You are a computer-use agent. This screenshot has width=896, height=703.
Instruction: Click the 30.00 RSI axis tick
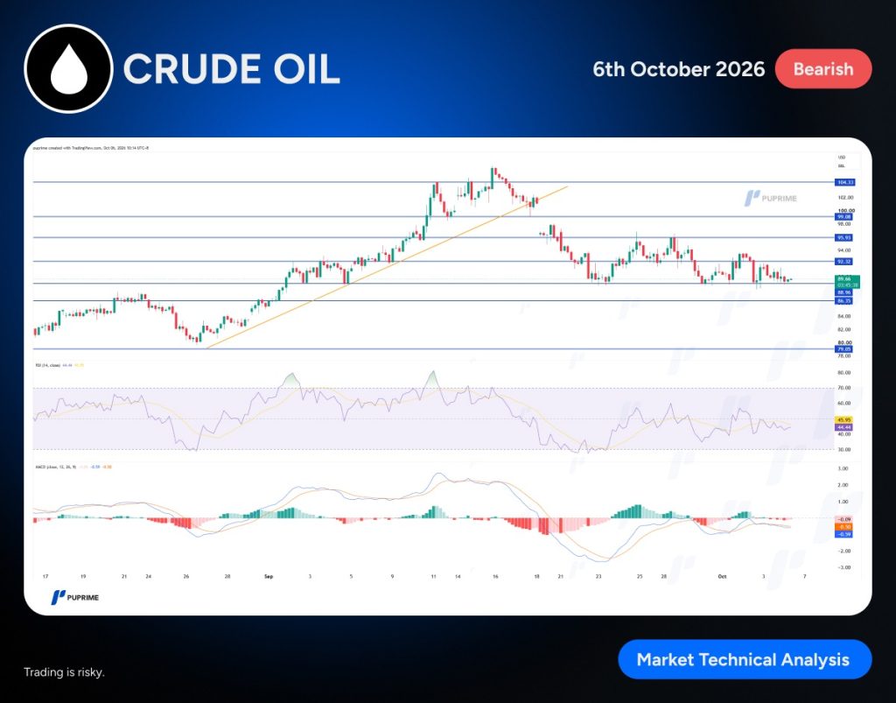point(844,450)
